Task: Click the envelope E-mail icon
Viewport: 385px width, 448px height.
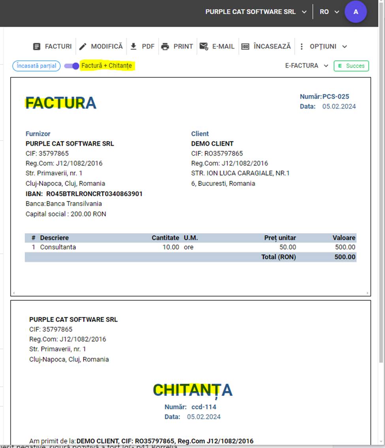Action: click(x=204, y=46)
